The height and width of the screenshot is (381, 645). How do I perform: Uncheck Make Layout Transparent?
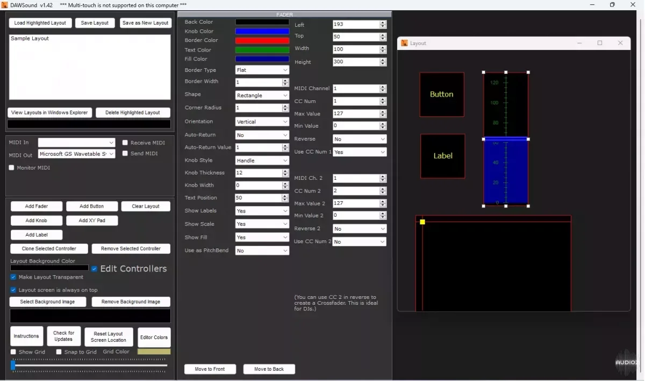pos(13,277)
